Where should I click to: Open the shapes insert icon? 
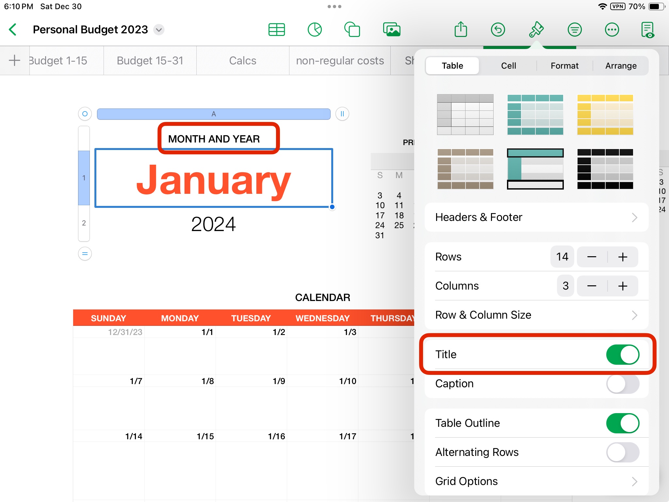pos(352,30)
